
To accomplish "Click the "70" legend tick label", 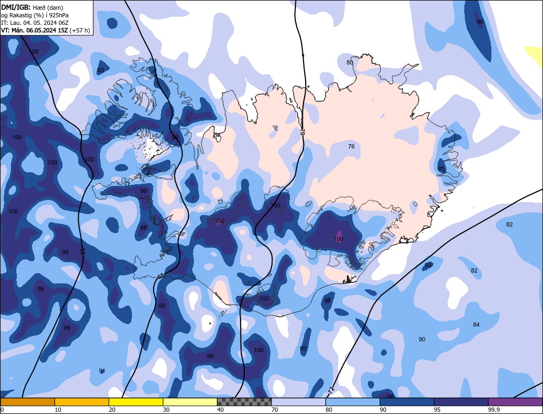I will [x=275, y=410].
